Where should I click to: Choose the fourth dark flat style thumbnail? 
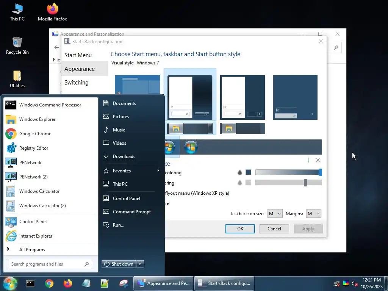click(x=295, y=97)
